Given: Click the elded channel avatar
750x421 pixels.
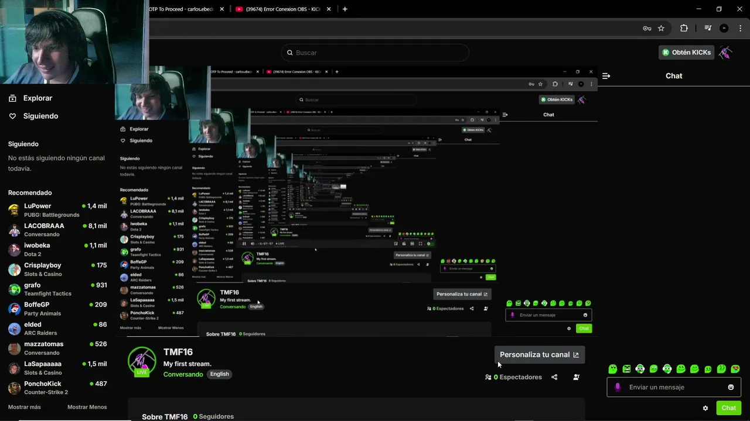Looking at the screenshot, I should tap(15, 329).
